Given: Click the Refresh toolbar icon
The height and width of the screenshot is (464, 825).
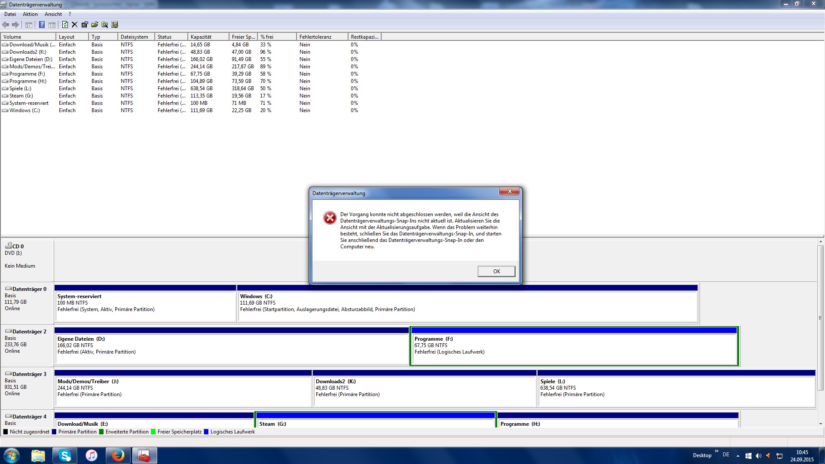Looking at the screenshot, I should [65, 25].
